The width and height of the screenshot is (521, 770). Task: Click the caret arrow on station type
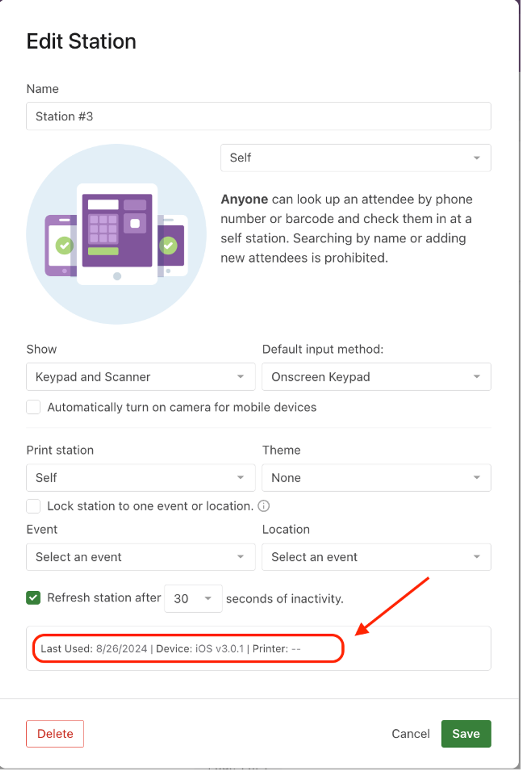click(x=477, y=158)
